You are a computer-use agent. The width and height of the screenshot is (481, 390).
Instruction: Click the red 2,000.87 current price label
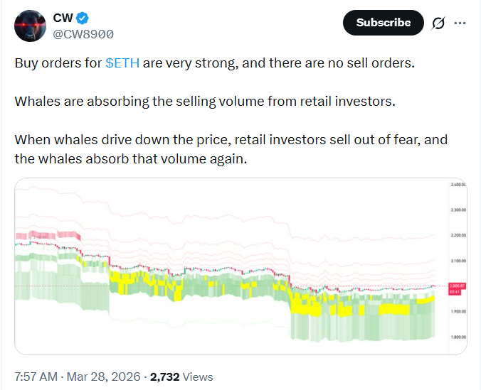tap(455, 285)
